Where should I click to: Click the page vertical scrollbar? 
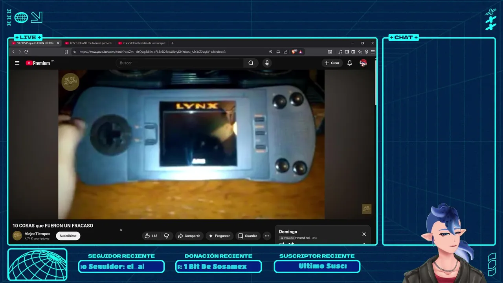376,83
